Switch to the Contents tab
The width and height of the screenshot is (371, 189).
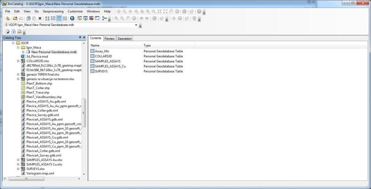[96, 38]
